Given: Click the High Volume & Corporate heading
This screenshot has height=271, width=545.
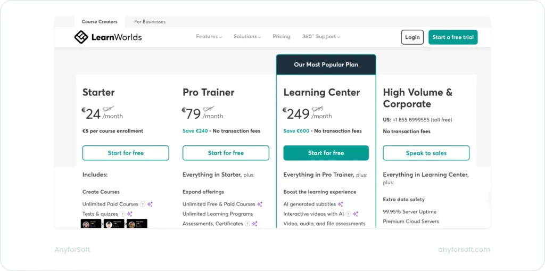Looking at the screenshot, I should 418,98.
